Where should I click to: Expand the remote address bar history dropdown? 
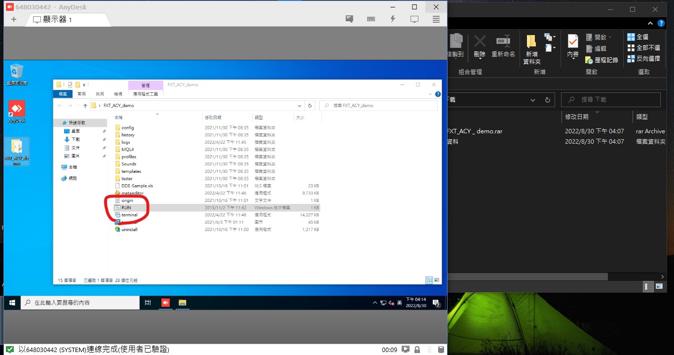coord(300,105)
